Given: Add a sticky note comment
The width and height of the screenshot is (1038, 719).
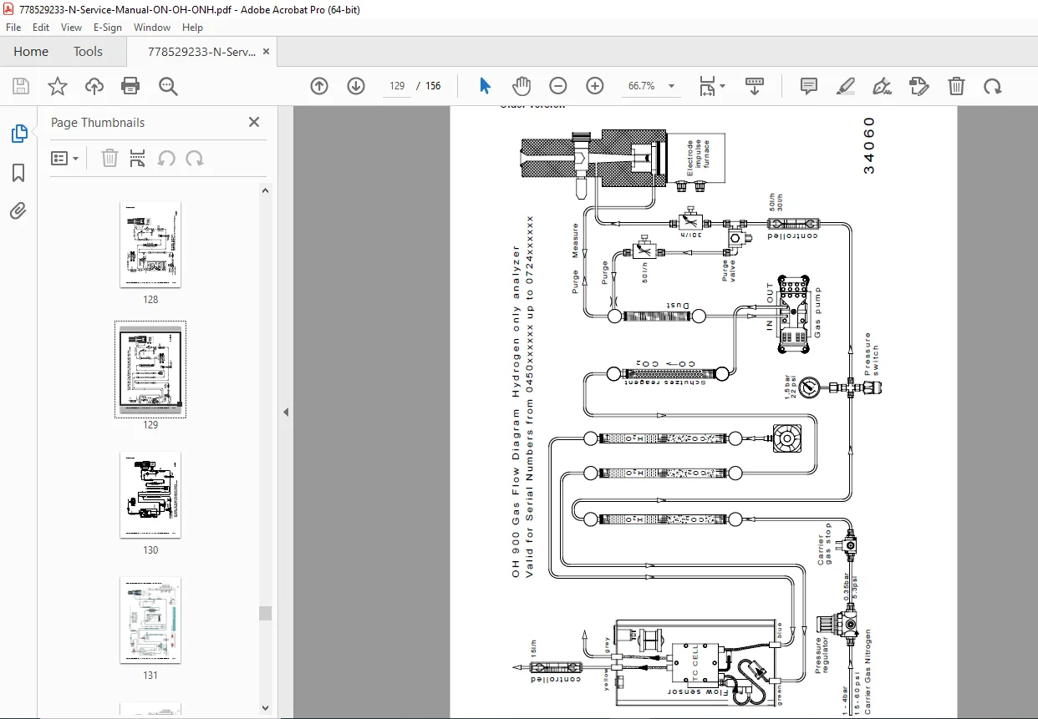Looking at the screenshot, I should (x=808, y=86).
